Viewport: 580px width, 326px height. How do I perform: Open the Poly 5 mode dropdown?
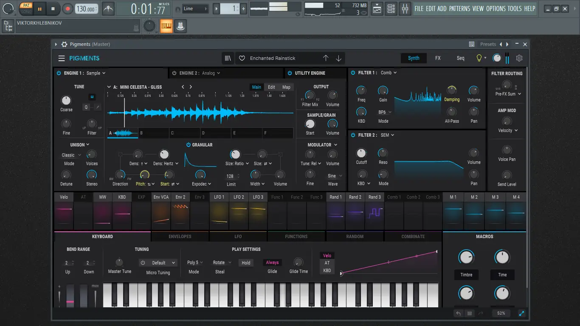(x=195, y=262)
